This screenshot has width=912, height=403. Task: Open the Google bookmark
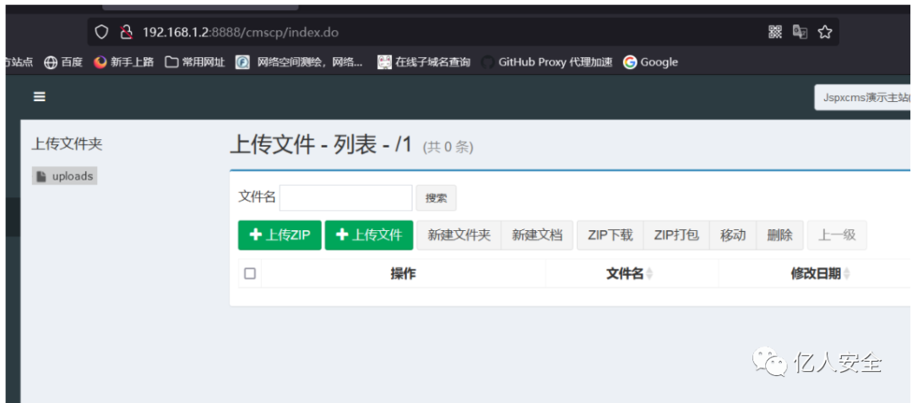[650, 62]
